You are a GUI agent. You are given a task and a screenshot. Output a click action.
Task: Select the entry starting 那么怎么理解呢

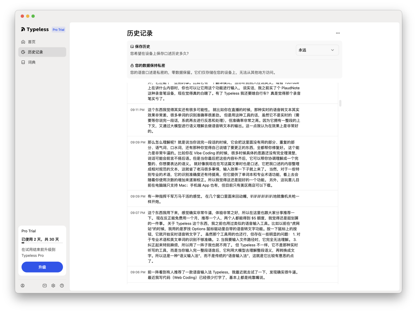coord(232,164)
